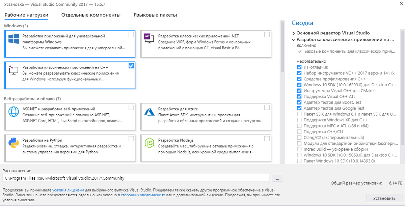
Task: Enable Clang/C2 experimental option
Action: click(x=299, y=138)
